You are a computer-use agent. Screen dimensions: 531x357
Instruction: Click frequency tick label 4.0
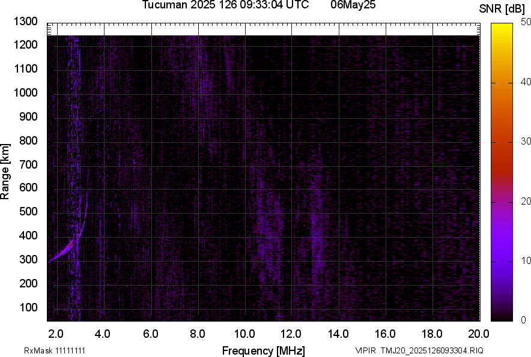103,334
